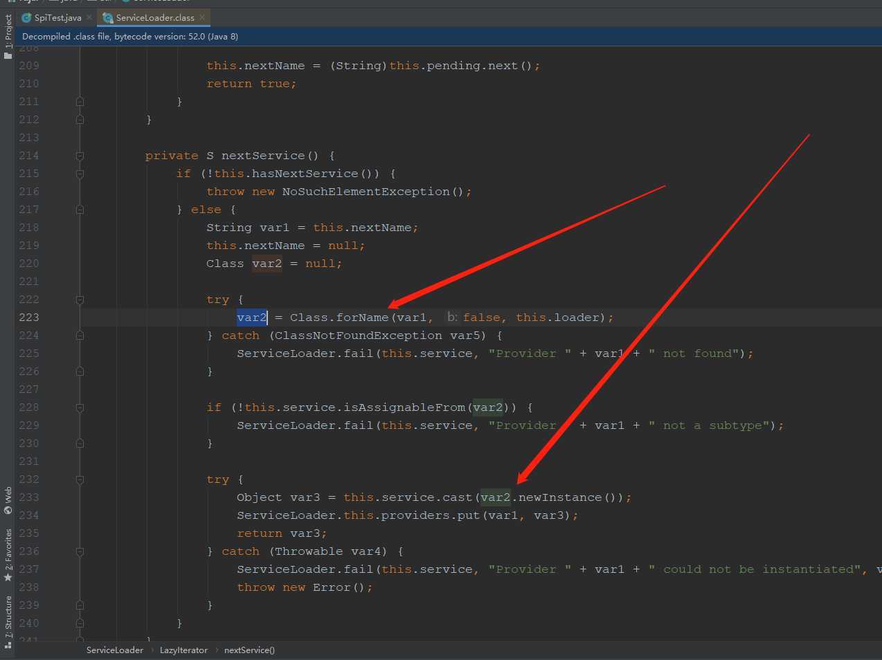This screenshot has height=660, width=882.
Task: Click 'return true' on line 210
Action: pos(248,84)
